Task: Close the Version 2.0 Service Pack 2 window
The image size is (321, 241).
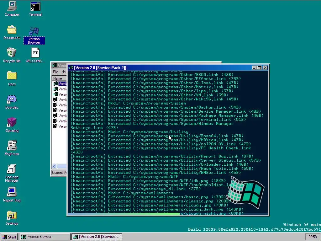Action: [x=265, y=68]
